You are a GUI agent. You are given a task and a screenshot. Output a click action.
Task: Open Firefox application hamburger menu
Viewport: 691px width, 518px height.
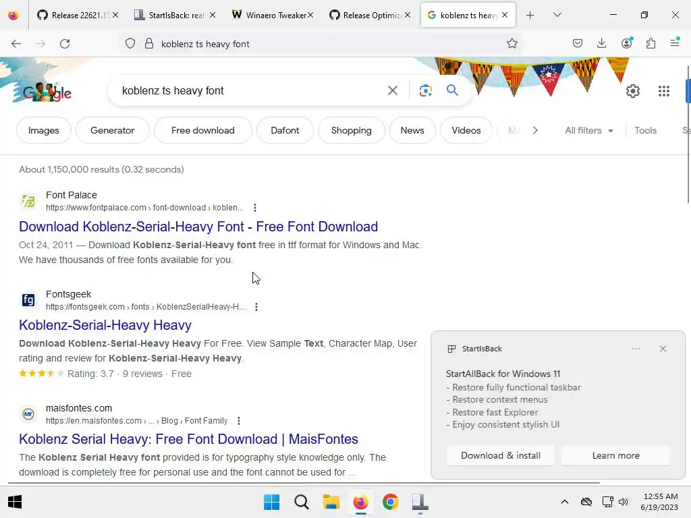click(x=675, y=43)
